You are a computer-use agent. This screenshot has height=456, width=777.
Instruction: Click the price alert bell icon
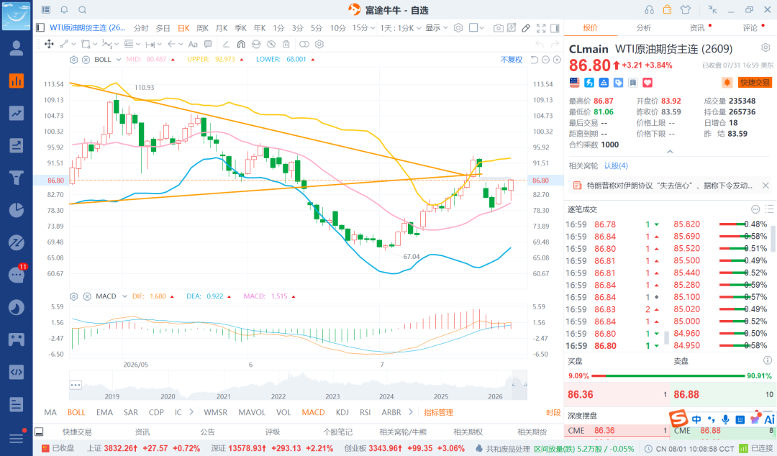[x=727, y=82]
